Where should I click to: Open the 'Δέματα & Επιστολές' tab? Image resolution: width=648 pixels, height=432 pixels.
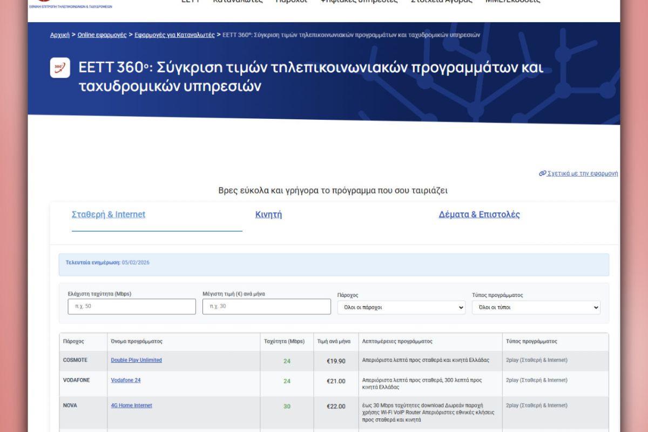pos(479,214)
